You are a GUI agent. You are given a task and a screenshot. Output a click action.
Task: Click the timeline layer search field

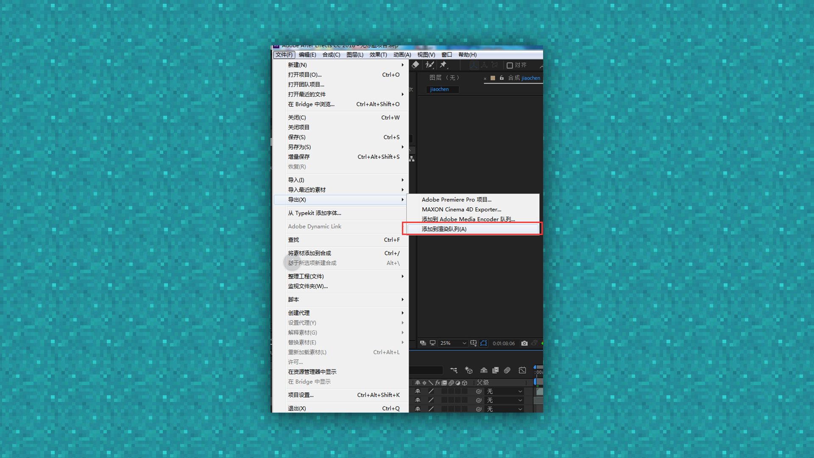426,370
